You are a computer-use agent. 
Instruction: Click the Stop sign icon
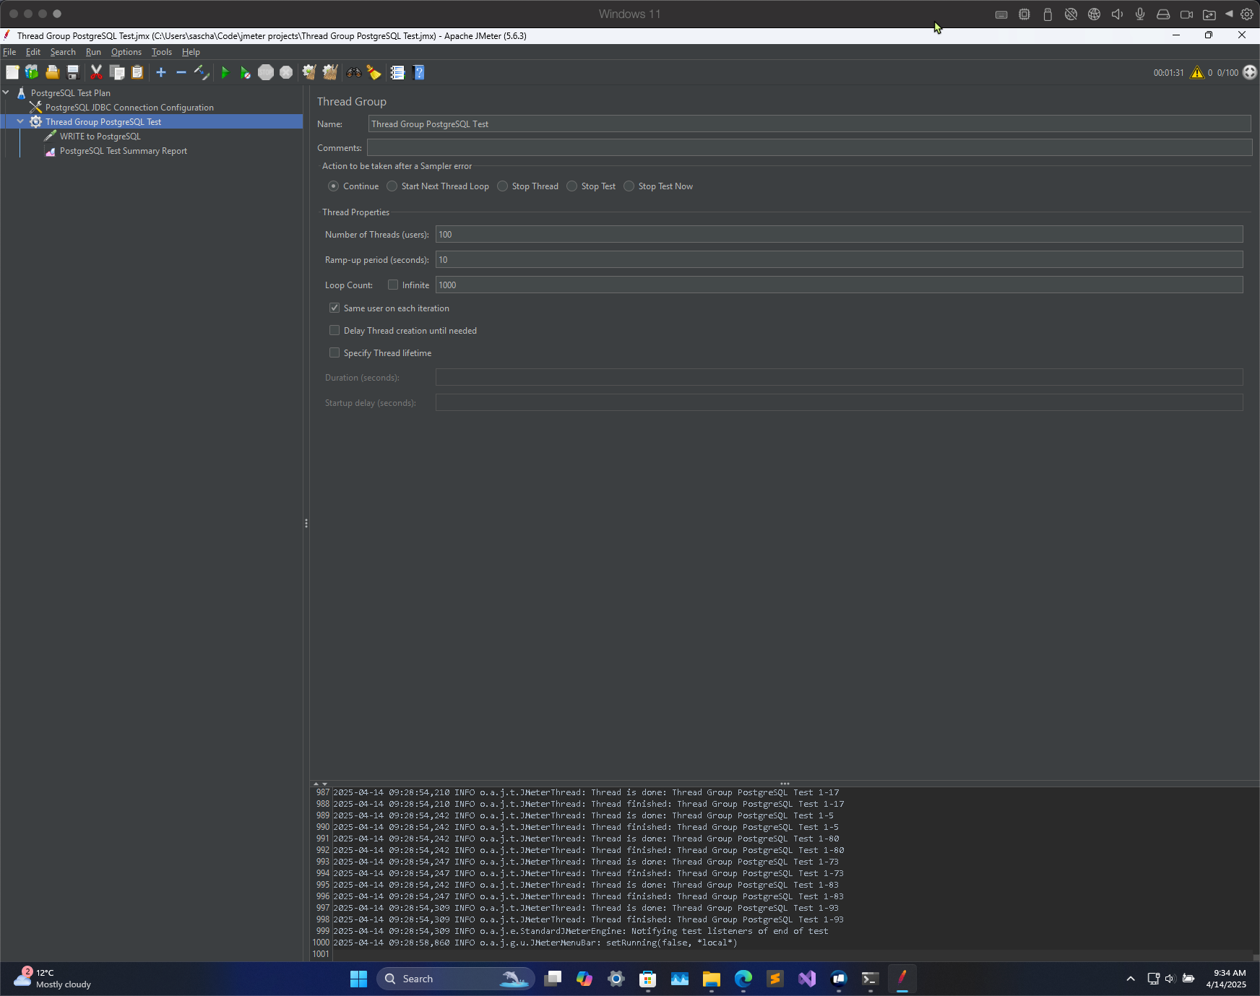click(266, 72)
